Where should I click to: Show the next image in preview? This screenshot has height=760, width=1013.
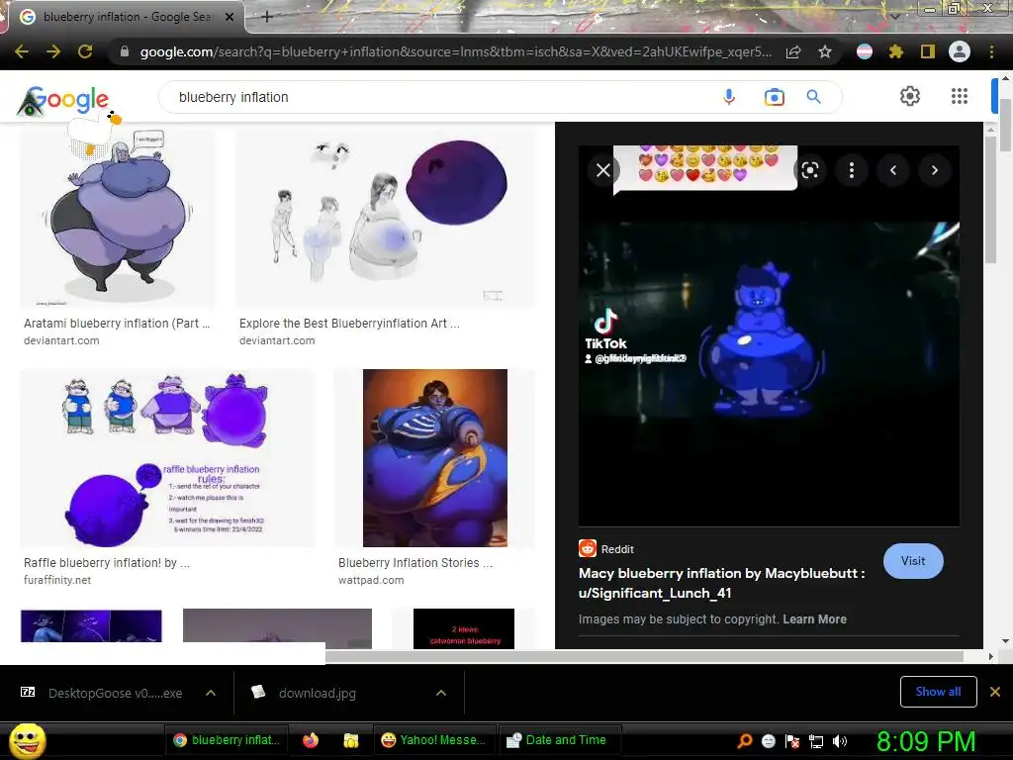(934, 170)
